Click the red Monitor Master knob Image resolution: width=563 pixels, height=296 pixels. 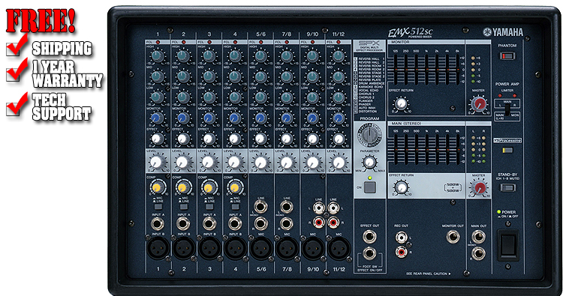click(479, 104)
